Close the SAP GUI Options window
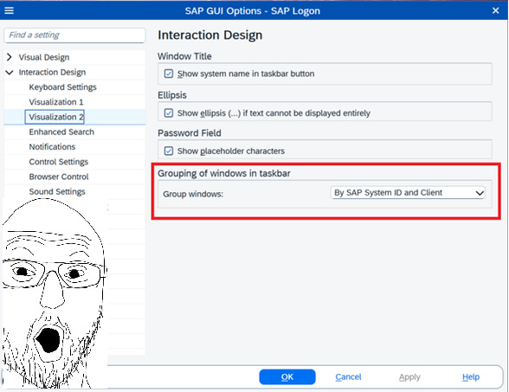The image size is (509, 392). click(x=495, y=10)
